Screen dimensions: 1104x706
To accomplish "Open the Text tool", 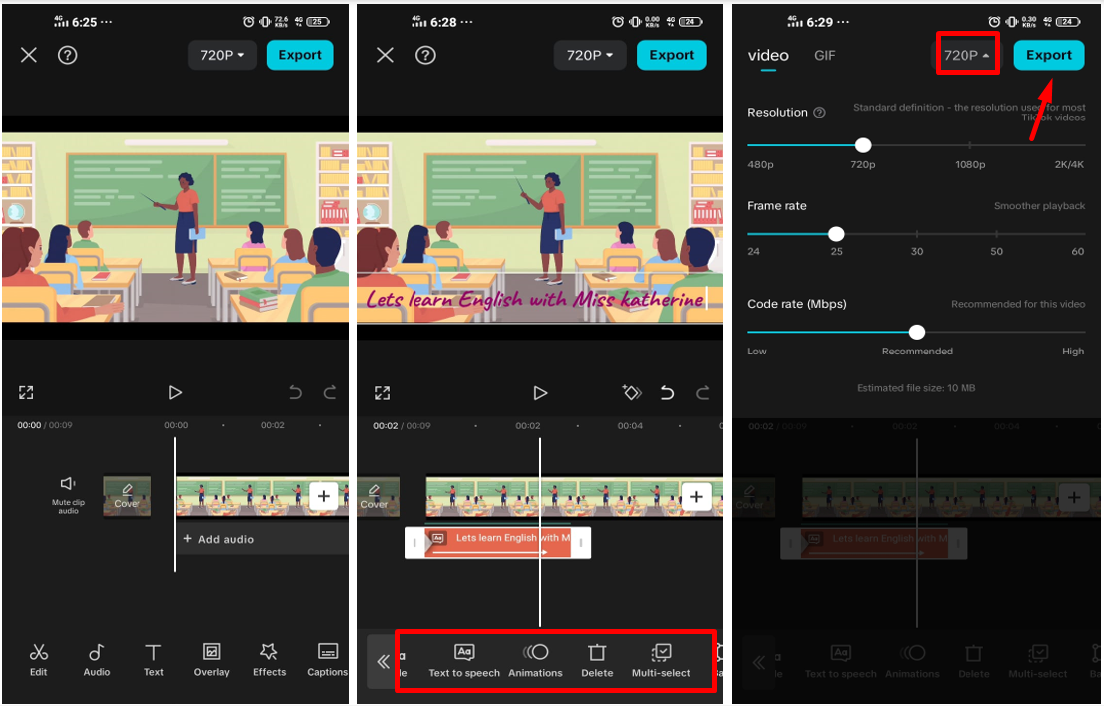I will tap(154, 660).
